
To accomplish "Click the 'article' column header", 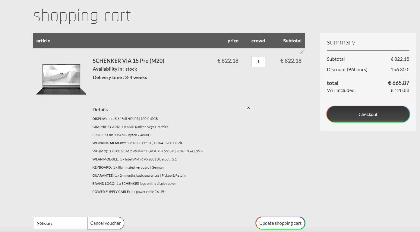I will 43,41.
